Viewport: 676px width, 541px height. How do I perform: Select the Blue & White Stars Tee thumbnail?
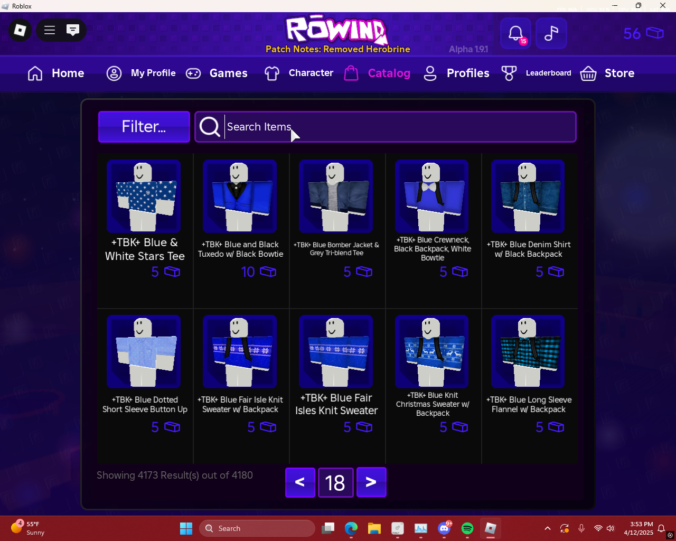pos(144,197)
